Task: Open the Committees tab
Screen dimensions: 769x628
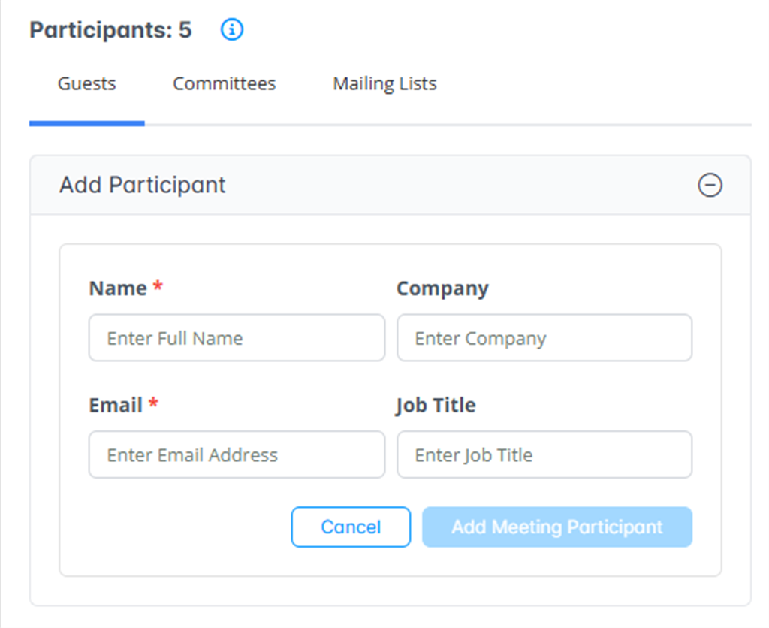Action: (224, 83)
